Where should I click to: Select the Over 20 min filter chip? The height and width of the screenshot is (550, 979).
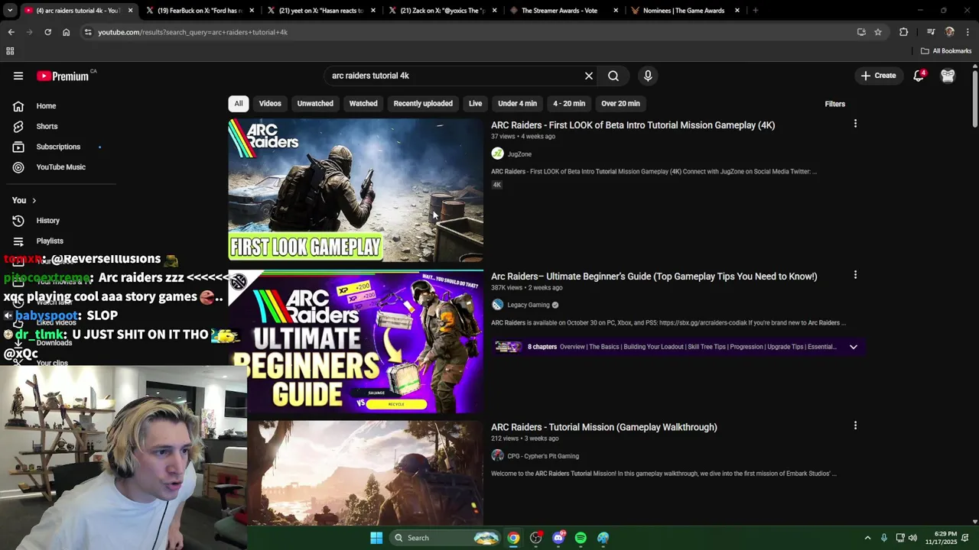point(620,103)
